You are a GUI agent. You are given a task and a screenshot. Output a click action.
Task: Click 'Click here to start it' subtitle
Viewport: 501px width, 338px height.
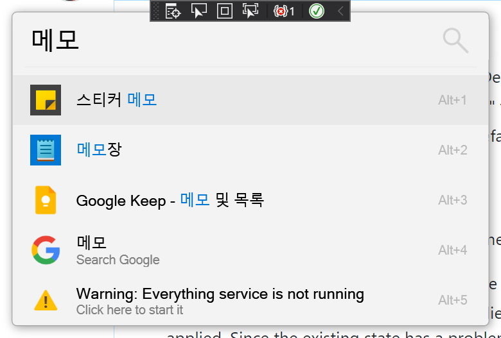(x=130, y=310)
